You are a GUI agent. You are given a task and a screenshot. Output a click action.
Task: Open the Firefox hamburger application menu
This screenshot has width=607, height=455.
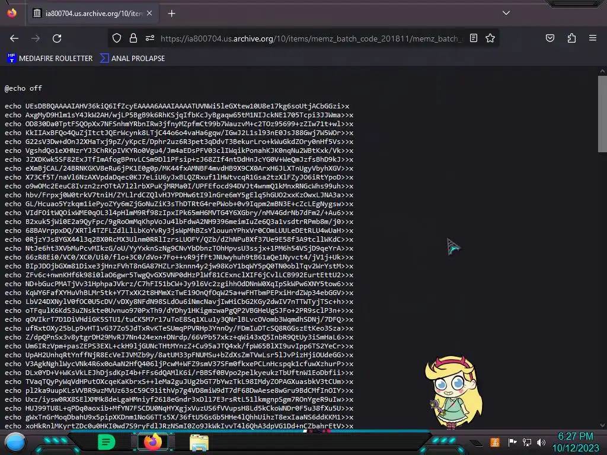593,38
